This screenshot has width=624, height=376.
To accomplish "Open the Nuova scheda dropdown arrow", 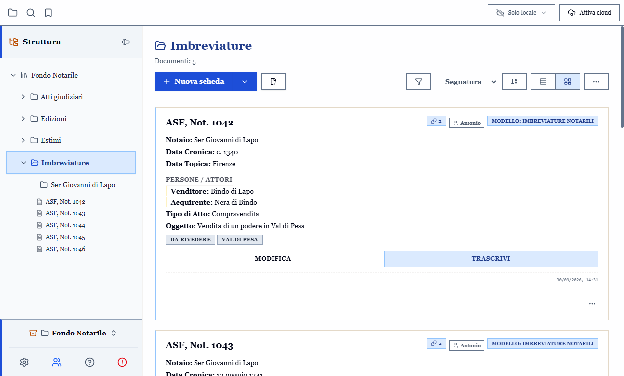I will tap(245, 82).
